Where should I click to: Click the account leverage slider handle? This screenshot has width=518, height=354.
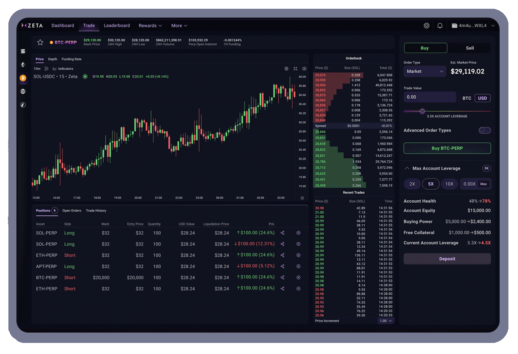point(422,111)
